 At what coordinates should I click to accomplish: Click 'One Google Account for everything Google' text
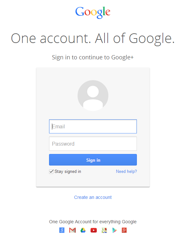coord(93,222)
